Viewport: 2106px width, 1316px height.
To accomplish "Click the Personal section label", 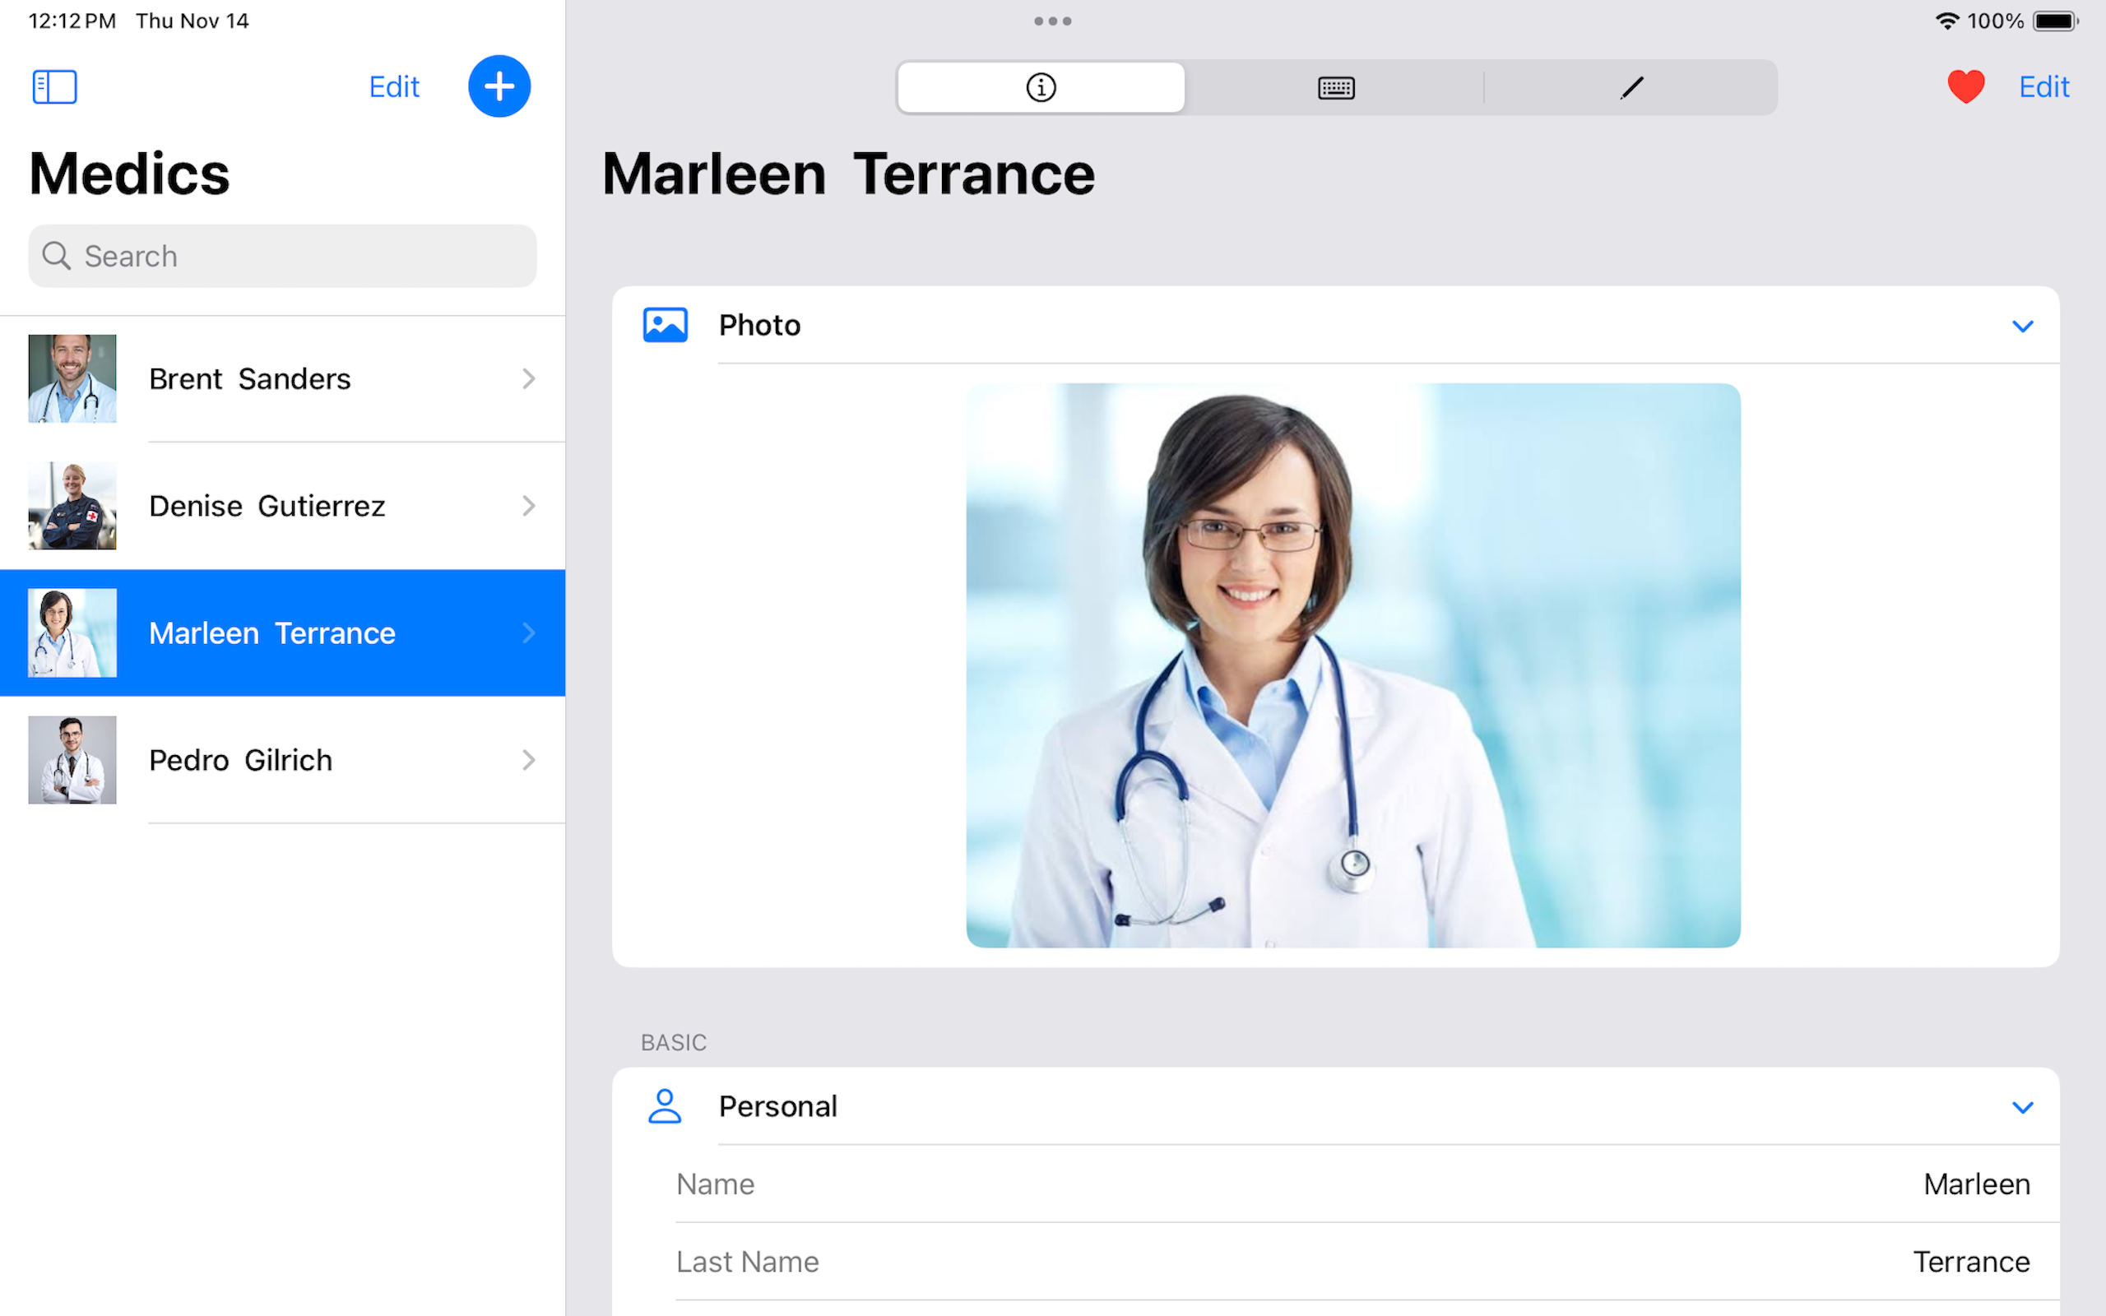I will coord(778,1107).
